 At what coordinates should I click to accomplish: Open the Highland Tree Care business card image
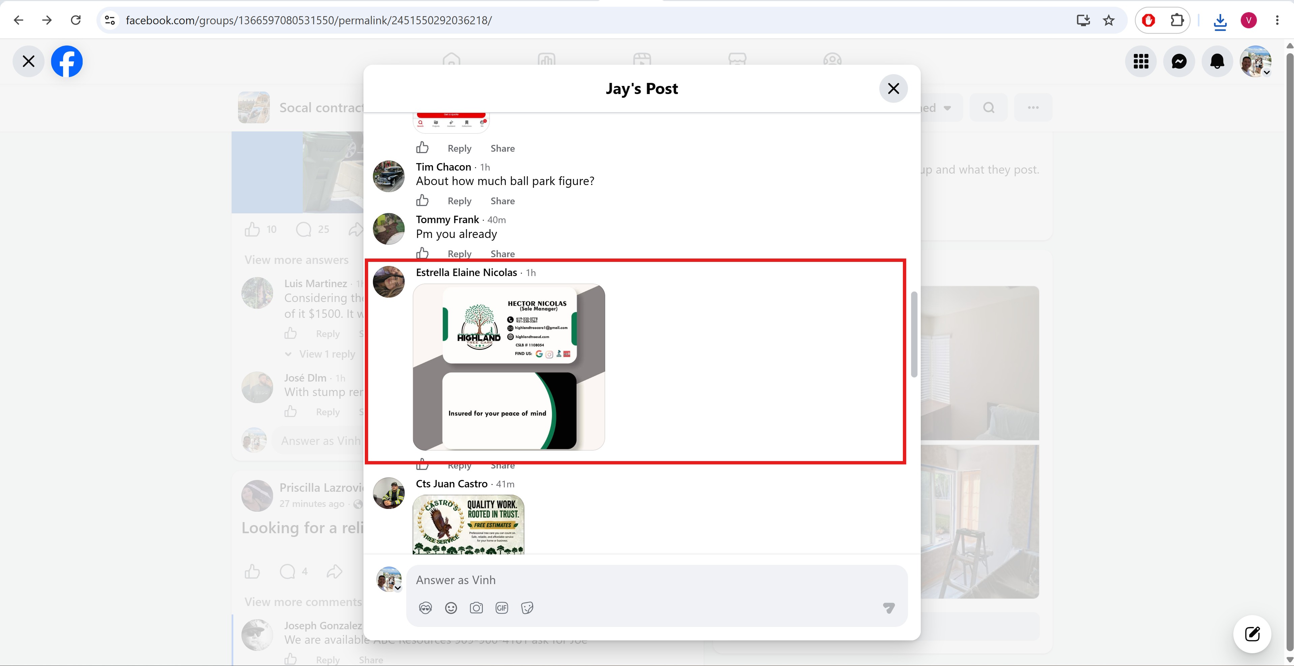click(x=509, y=367)
